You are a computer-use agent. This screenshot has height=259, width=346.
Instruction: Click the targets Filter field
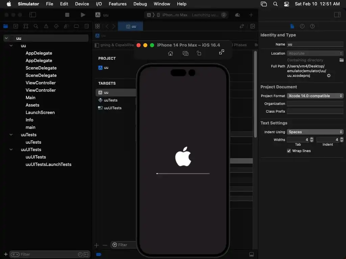point(124,245)
